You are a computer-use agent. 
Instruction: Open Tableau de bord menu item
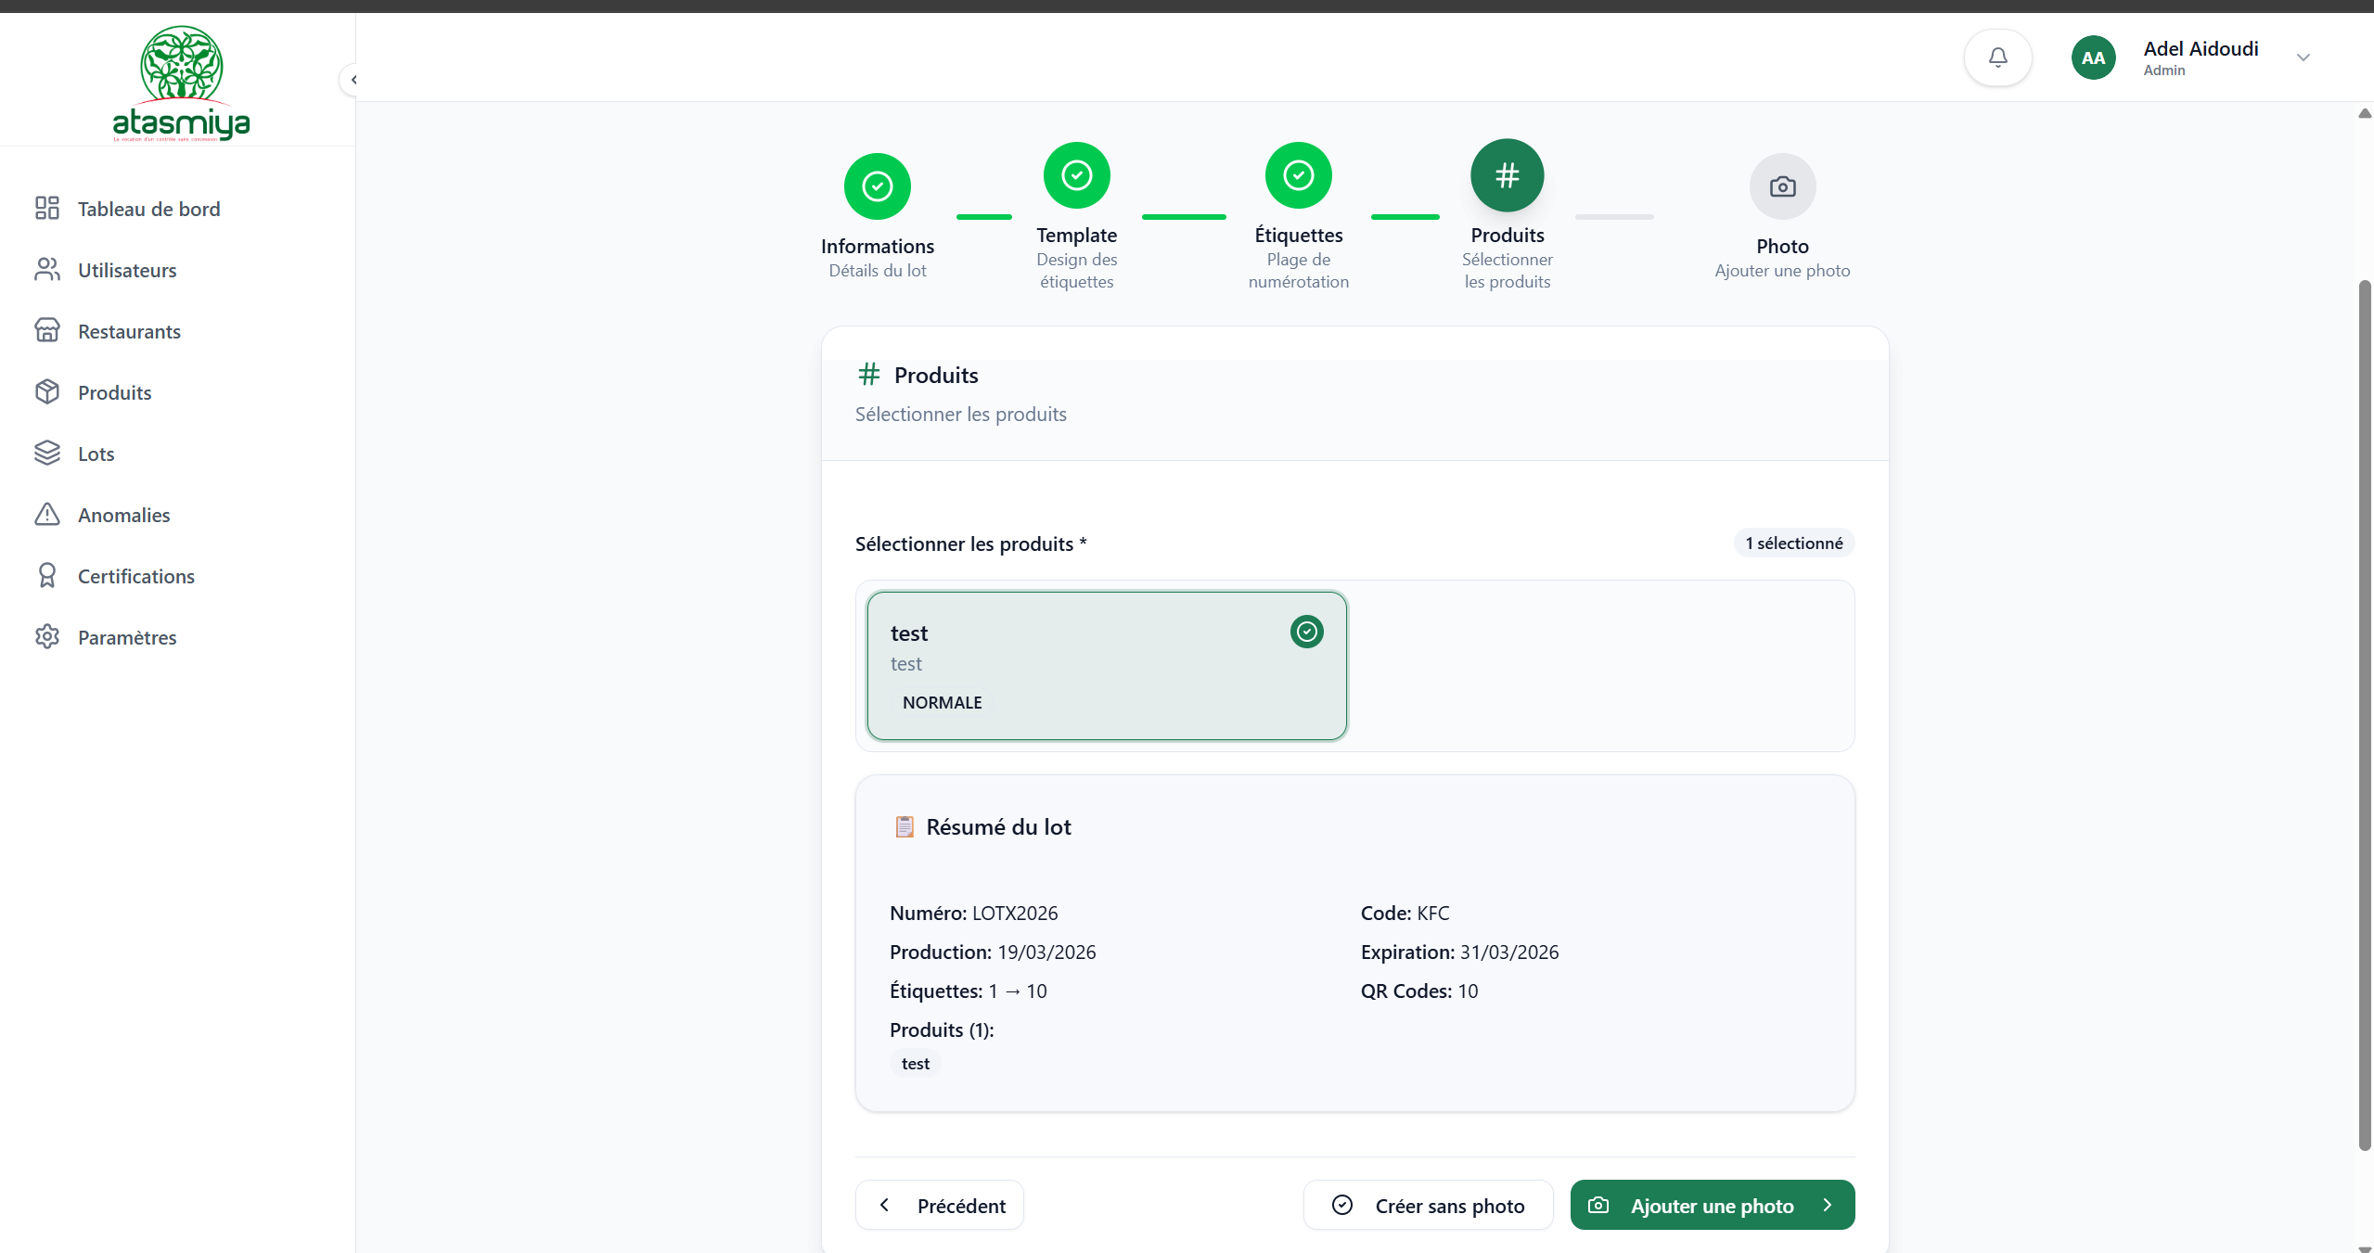[x=148, y=209]
